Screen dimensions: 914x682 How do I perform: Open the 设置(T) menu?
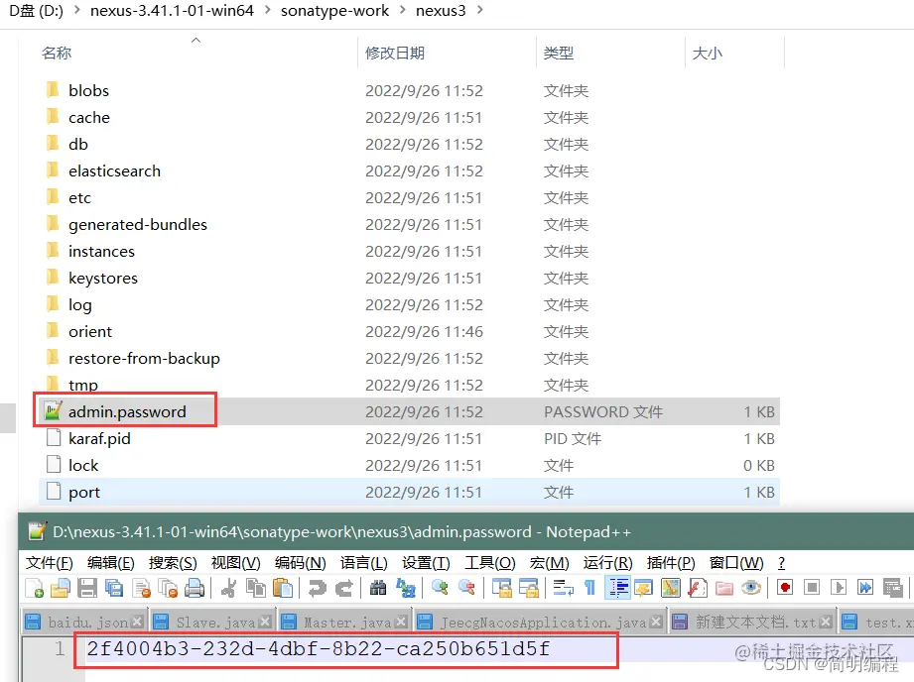[426, 563]
